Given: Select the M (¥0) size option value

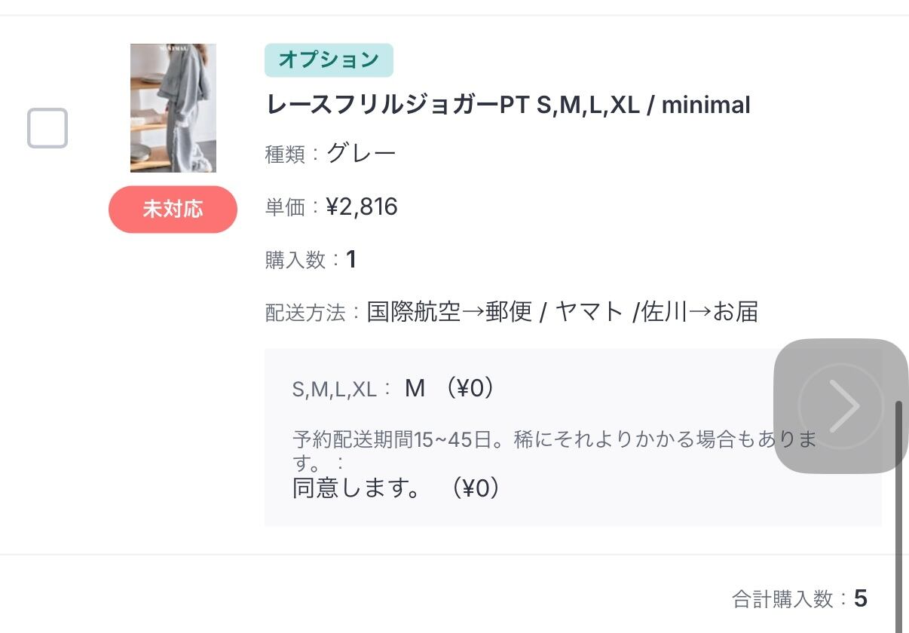Looking at the screenshot, I should 449,388.
